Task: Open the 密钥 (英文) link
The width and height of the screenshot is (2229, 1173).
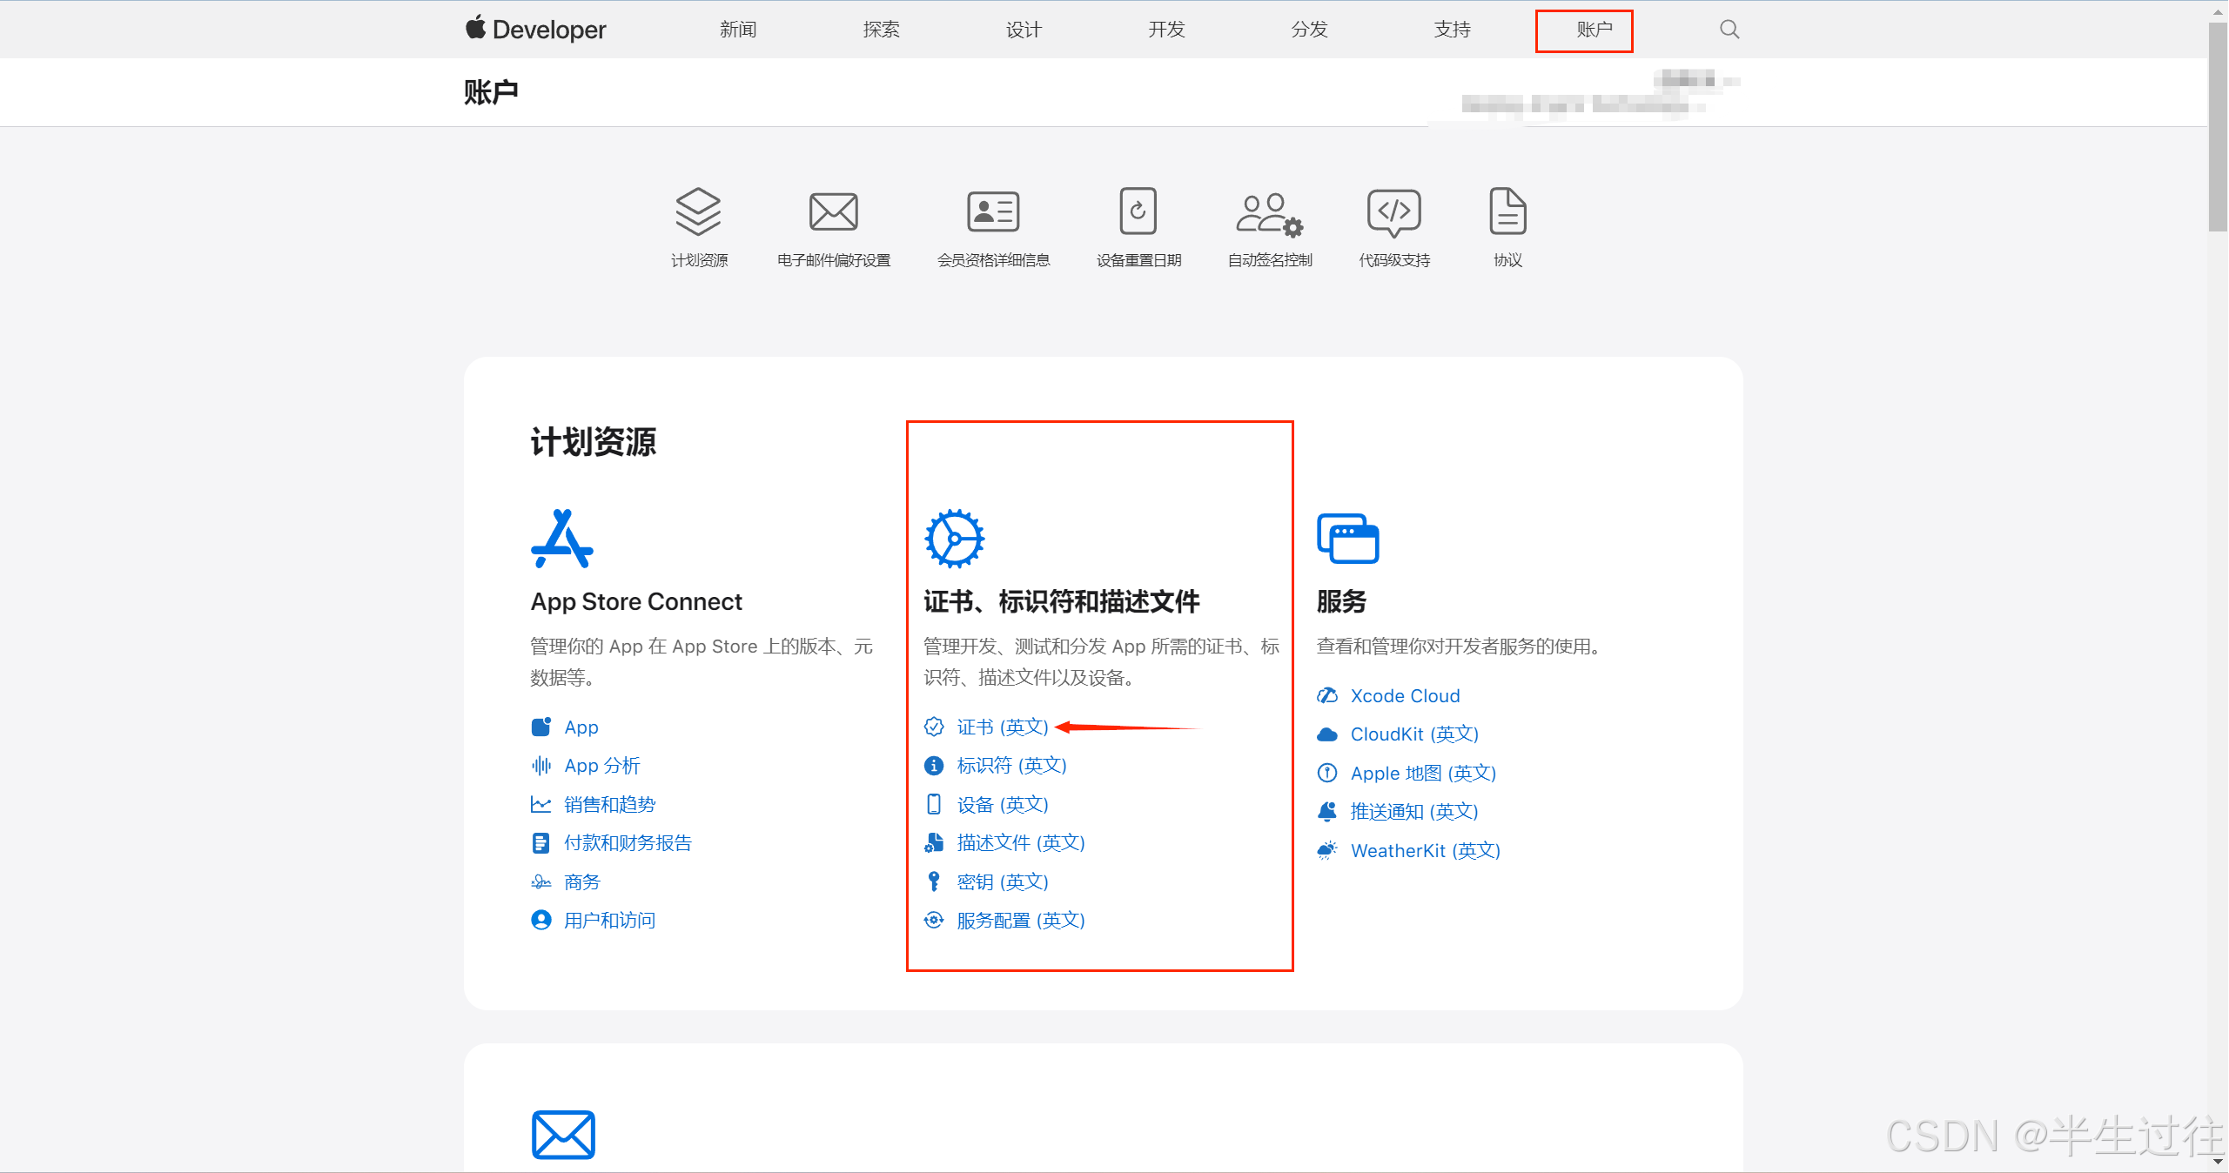Action: [x=1003, y=881]
